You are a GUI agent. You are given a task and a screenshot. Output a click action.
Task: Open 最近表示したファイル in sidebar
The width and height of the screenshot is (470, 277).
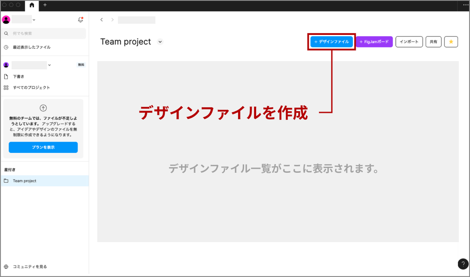(x=31, y=47)
